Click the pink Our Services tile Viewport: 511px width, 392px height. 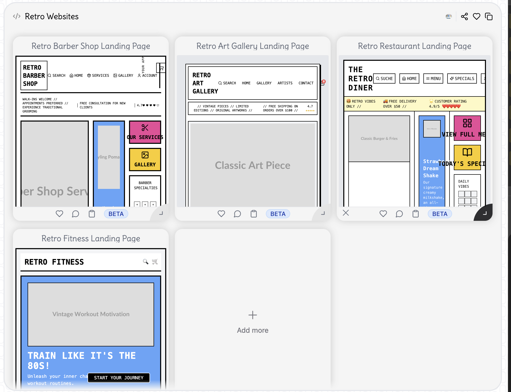[145, 132]
